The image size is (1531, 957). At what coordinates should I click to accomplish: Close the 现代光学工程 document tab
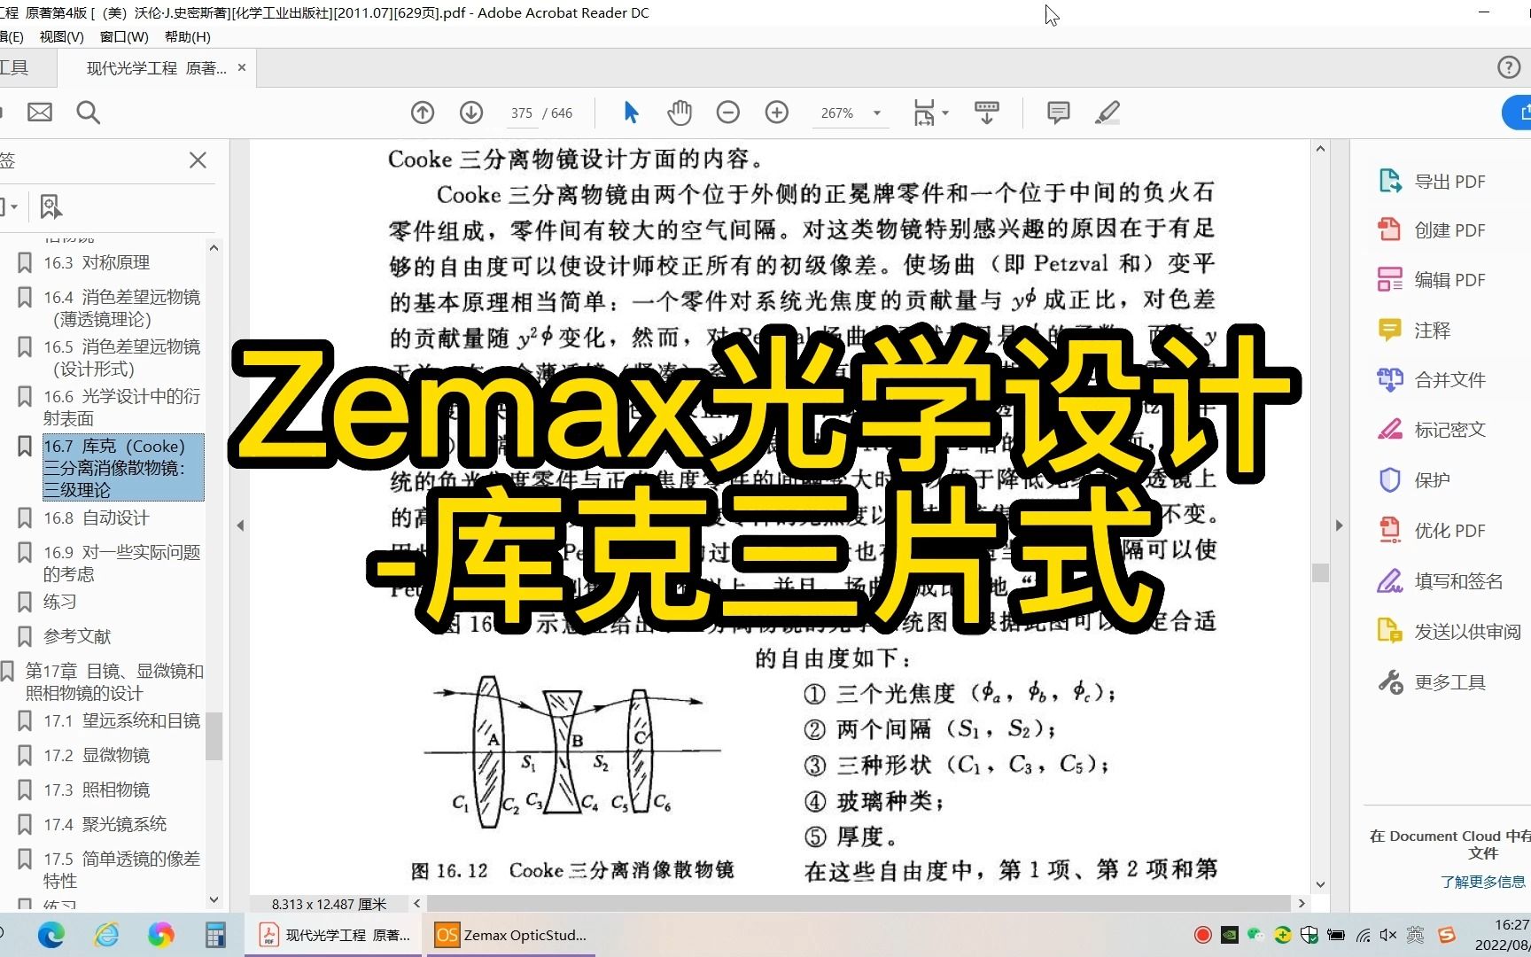pos(242,67)
